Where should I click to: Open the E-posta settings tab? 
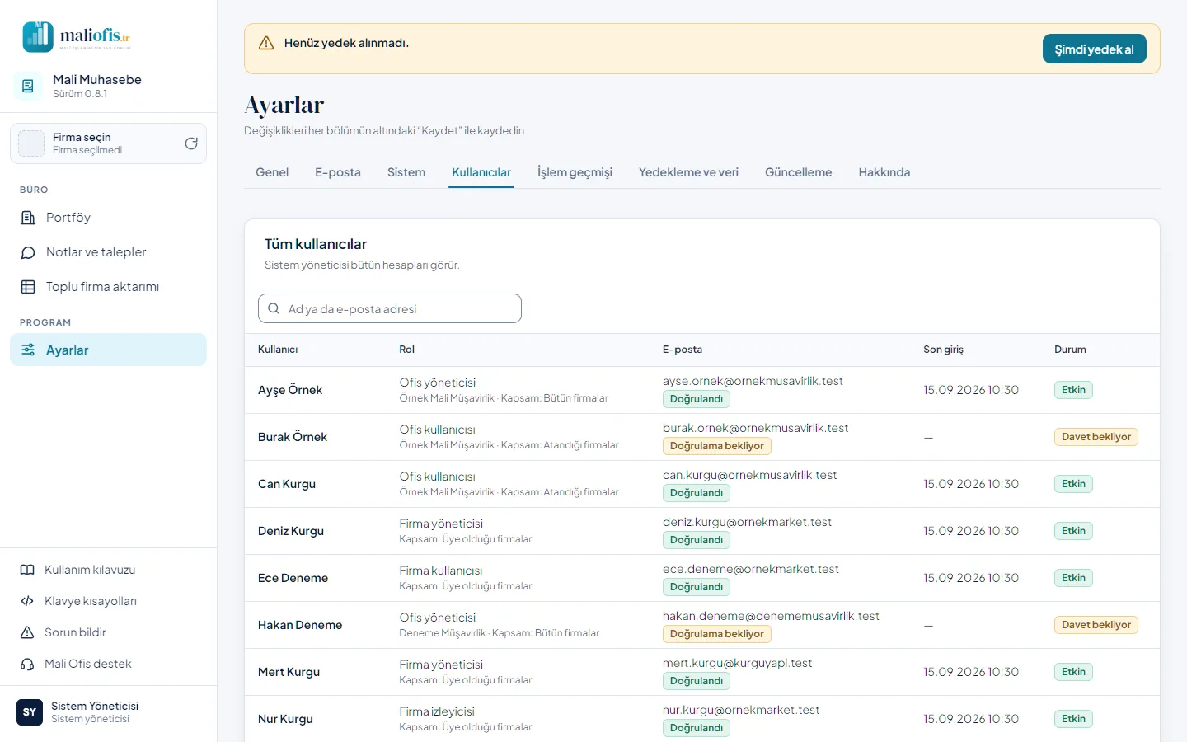[x=338, y=172]
